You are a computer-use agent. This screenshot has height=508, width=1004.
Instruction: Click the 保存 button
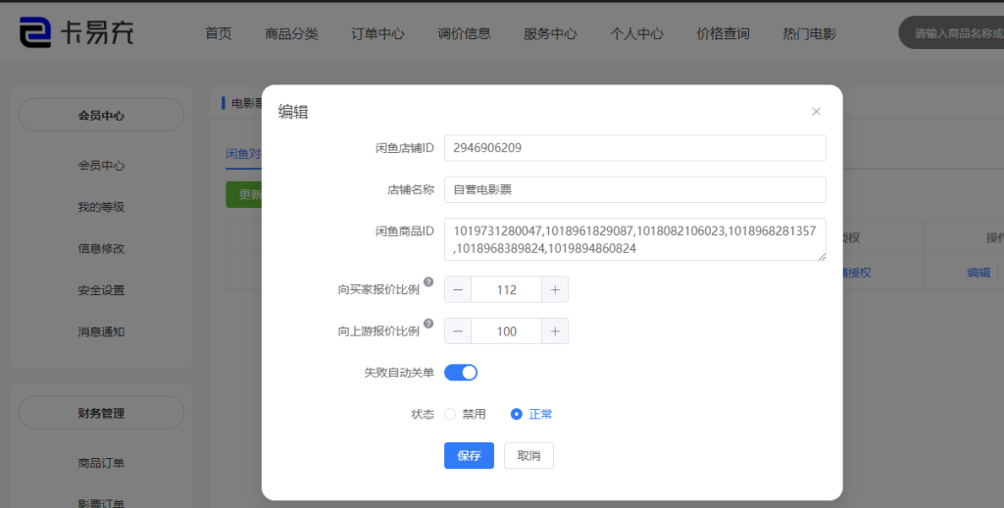click(469, 456)
